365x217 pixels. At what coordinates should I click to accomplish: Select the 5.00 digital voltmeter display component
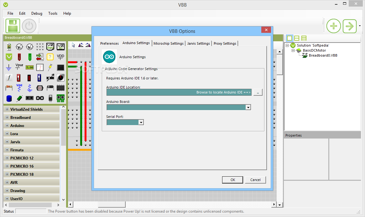29,67
